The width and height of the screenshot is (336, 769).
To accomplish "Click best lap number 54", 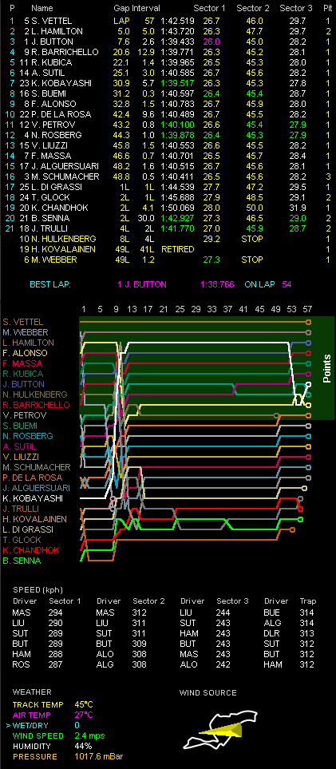I will pos(287,284).
